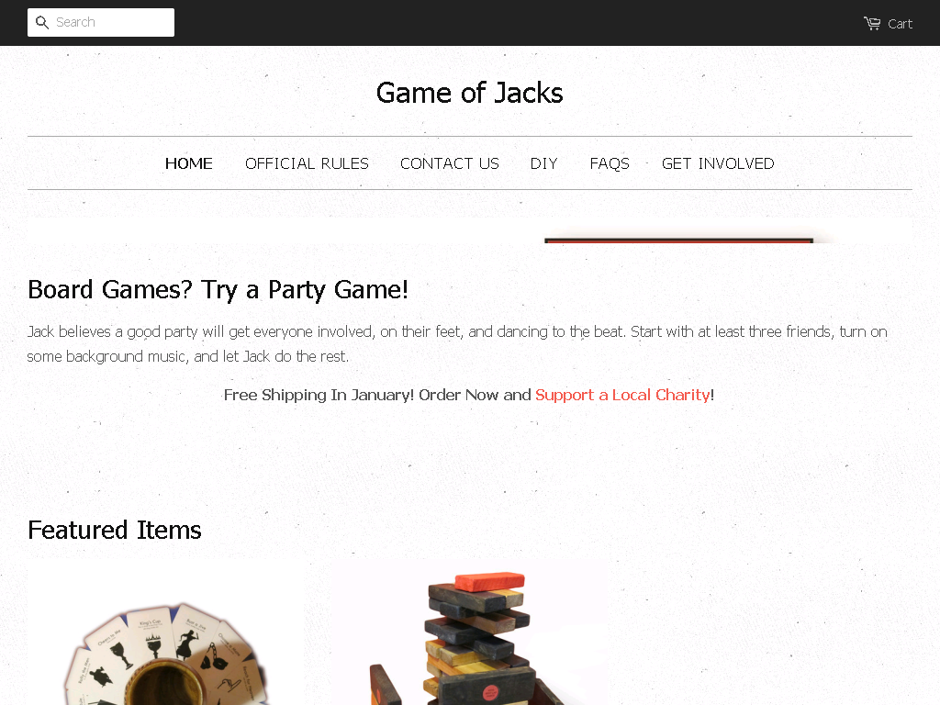Select GET INVOLVED in navigation
The width and height of the screenshot is (940, 705).
click(718, 163)
